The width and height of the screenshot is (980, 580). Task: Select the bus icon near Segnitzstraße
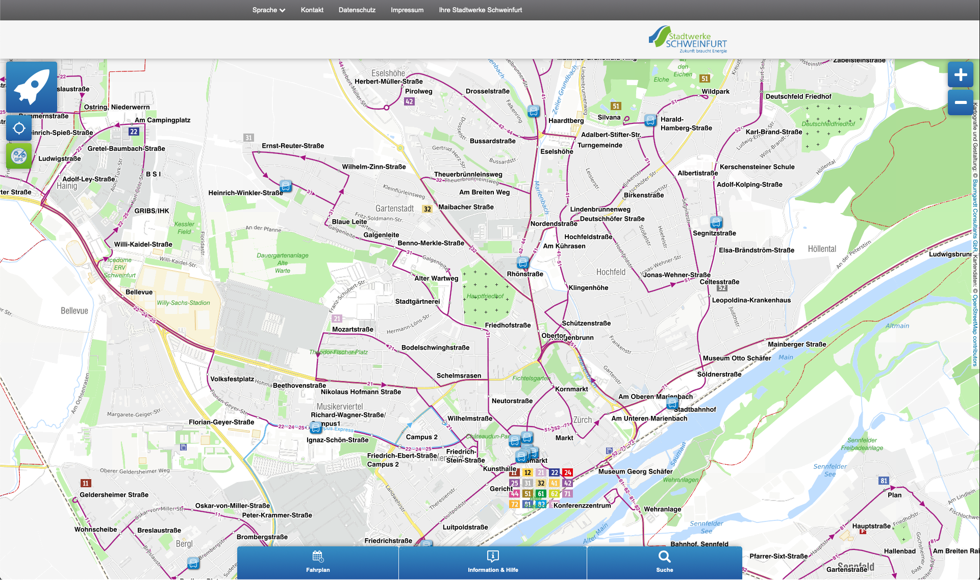pyautogui.click(x=716, y=222)
